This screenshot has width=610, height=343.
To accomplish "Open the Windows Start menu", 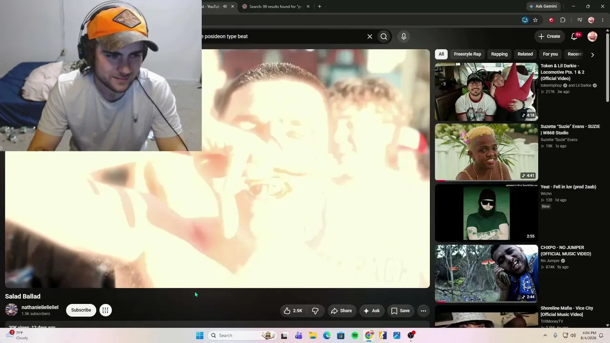I will pyautogui.click(x=200, y=335).
